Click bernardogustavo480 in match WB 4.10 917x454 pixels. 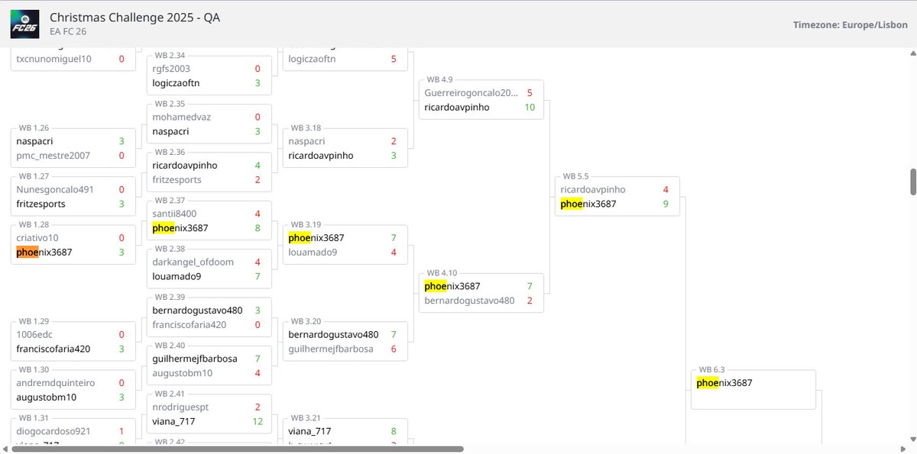coord(469,301)
